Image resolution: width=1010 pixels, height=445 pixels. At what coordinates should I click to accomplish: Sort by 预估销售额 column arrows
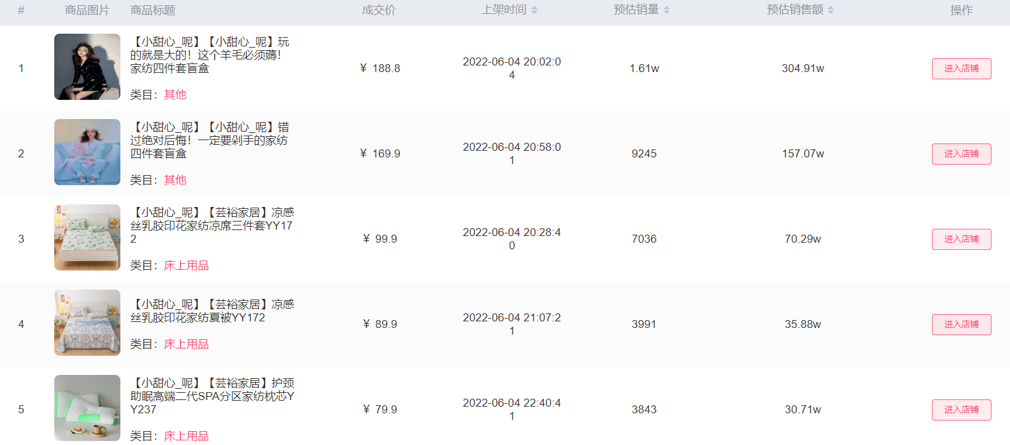[831, 10]
